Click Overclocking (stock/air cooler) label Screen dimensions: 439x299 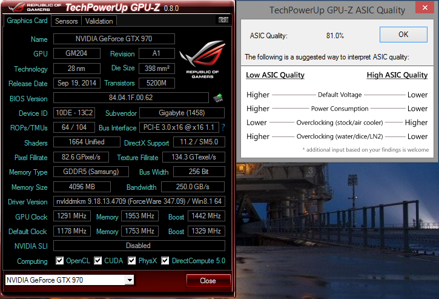pos(340,123)
